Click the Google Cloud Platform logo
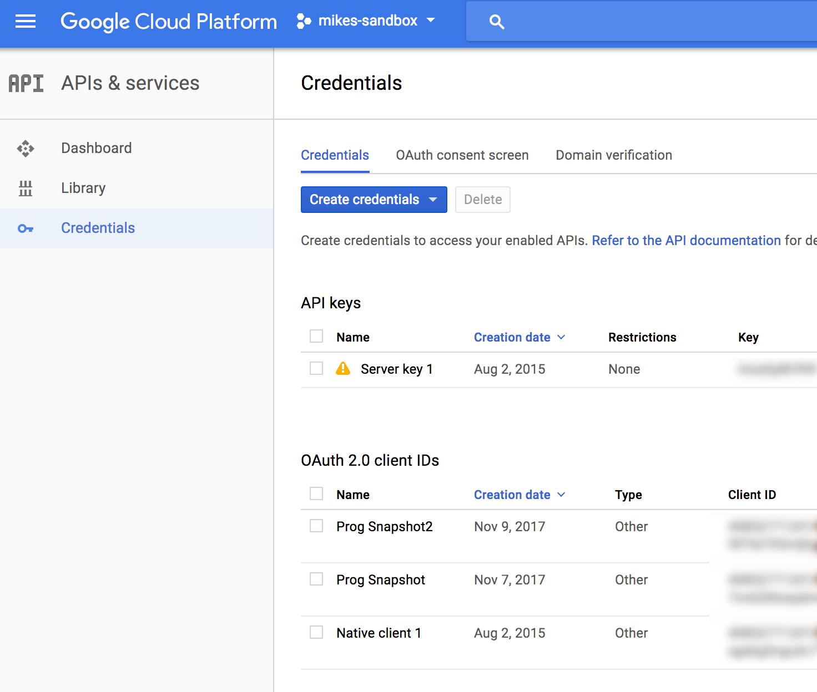Viewport: 817px width, 692px height. pyautogui.click(x=169, y=22)
